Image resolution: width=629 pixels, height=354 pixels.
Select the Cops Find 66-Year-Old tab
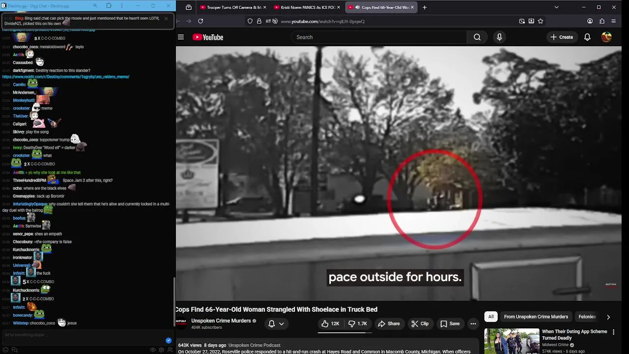(x=381, y=7)
